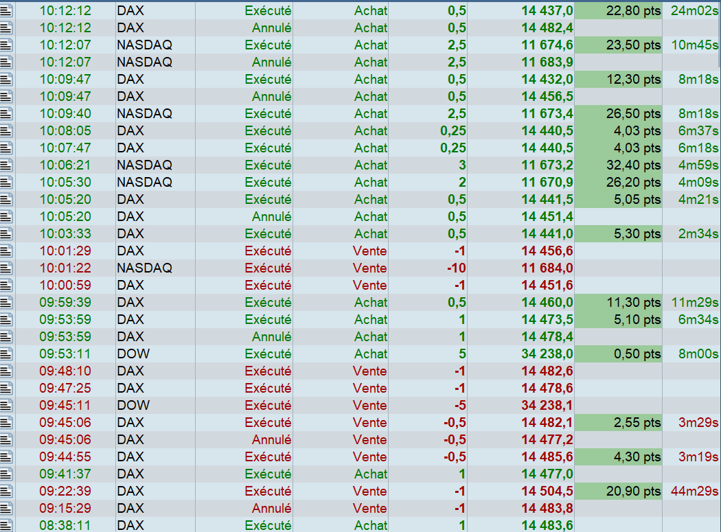Click the row icon of 08:38:11 DAX order
The height and width of the screenshot is (532, 721).
click(x=6, y=526)
